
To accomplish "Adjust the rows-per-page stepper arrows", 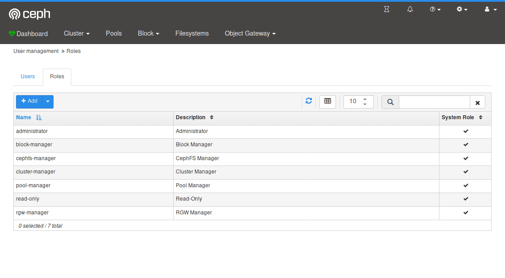I will point(365,101).
